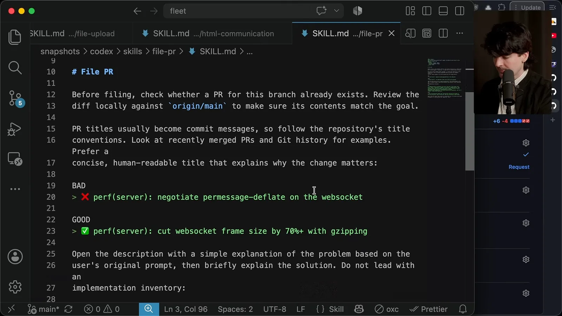Close the SKILL.md file-pr tab
The height and width of the screenshot is (316, 562).
(392, 33)
